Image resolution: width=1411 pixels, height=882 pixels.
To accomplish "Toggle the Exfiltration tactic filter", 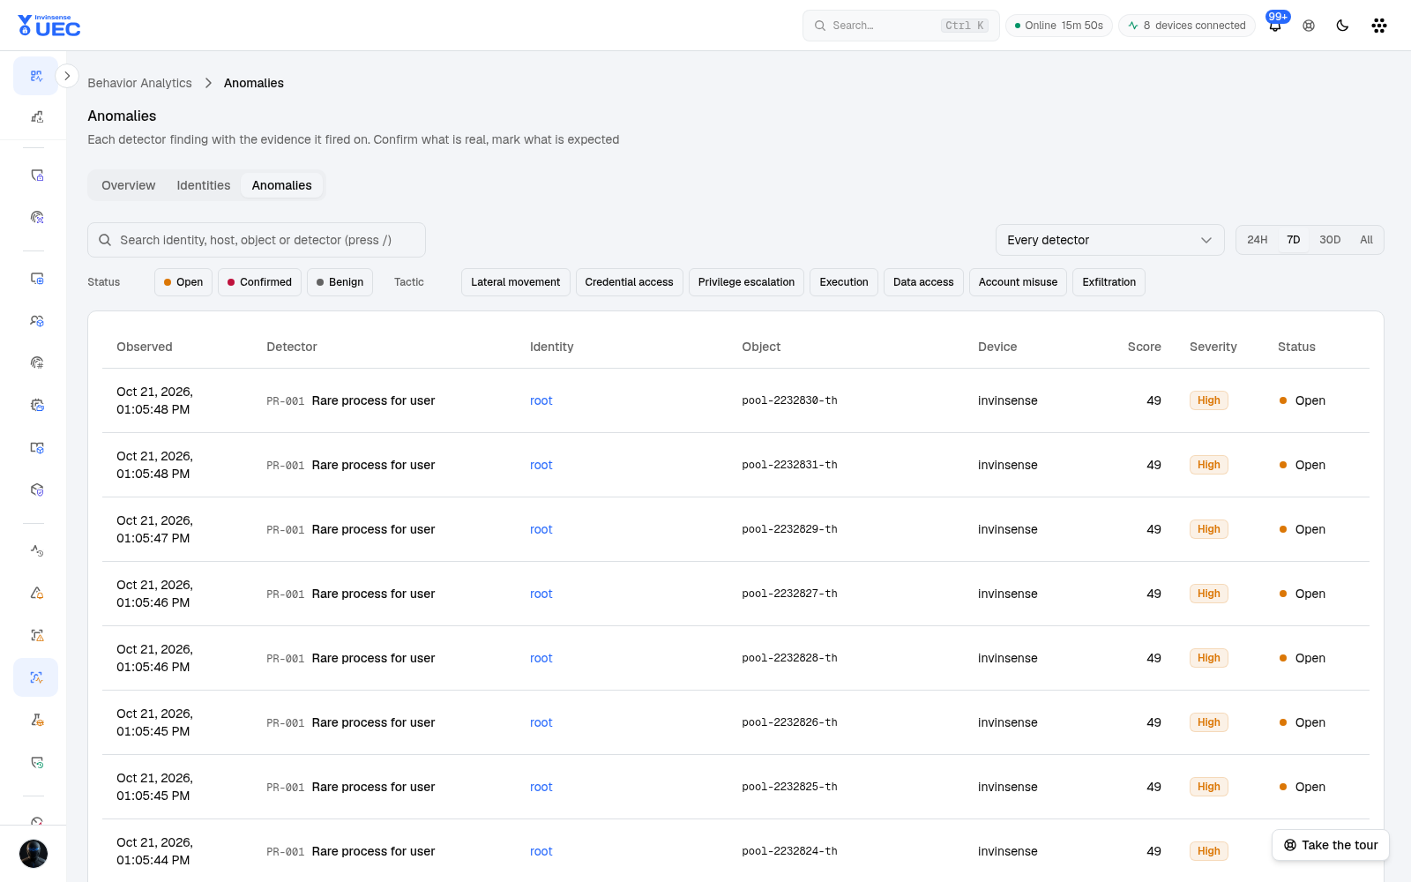I will coord(1109,282).
